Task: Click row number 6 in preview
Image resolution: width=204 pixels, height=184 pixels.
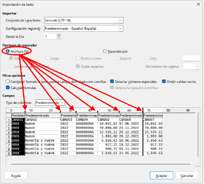Action: coord(9,141)
